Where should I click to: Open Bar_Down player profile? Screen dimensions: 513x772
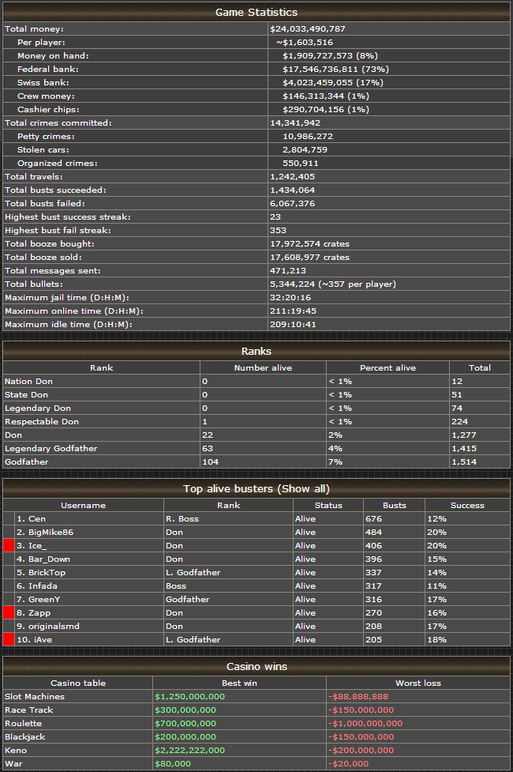click(49, 559)
